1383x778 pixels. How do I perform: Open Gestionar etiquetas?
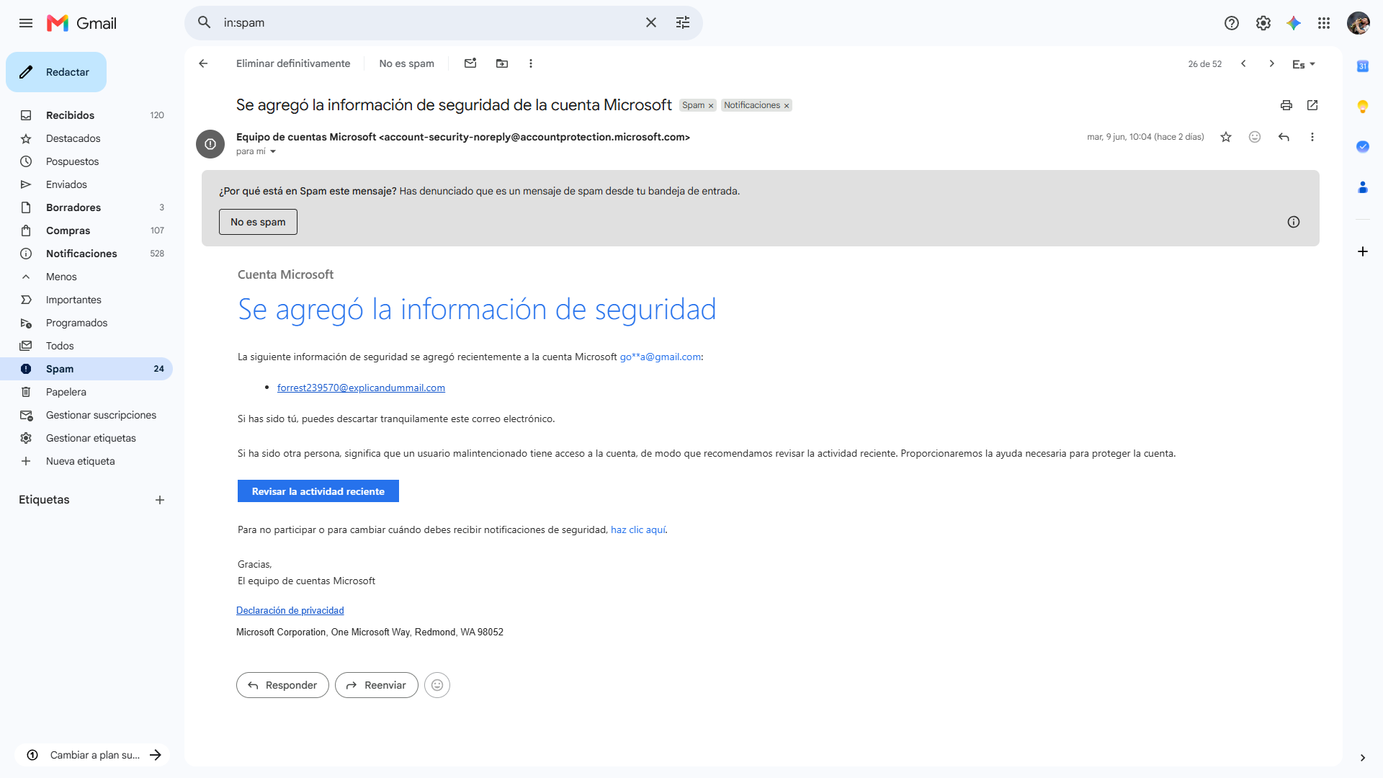[86, 438]
